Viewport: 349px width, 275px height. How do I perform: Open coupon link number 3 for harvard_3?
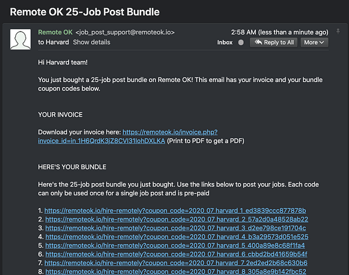[x=174, y=228]
